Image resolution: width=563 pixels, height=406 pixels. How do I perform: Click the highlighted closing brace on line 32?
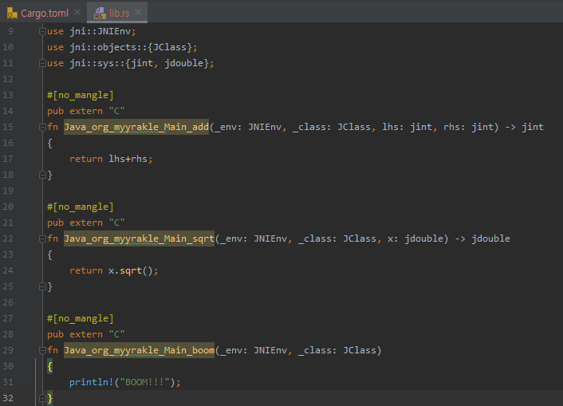tap(50, 398)
